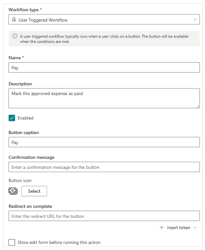The height and width of the screenshot is (250, 205).
Task: Expand the insert token chevron
Action: tap(195, 228)
